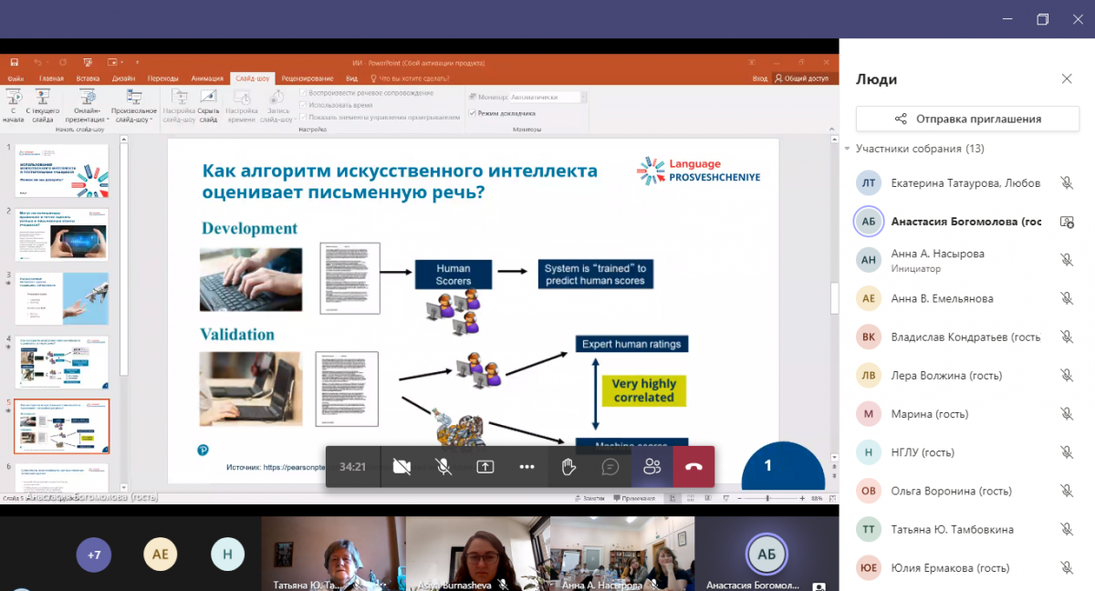Switch to Переходы ribbon tab
This screenshot has height=591, width=1095.
162,78
